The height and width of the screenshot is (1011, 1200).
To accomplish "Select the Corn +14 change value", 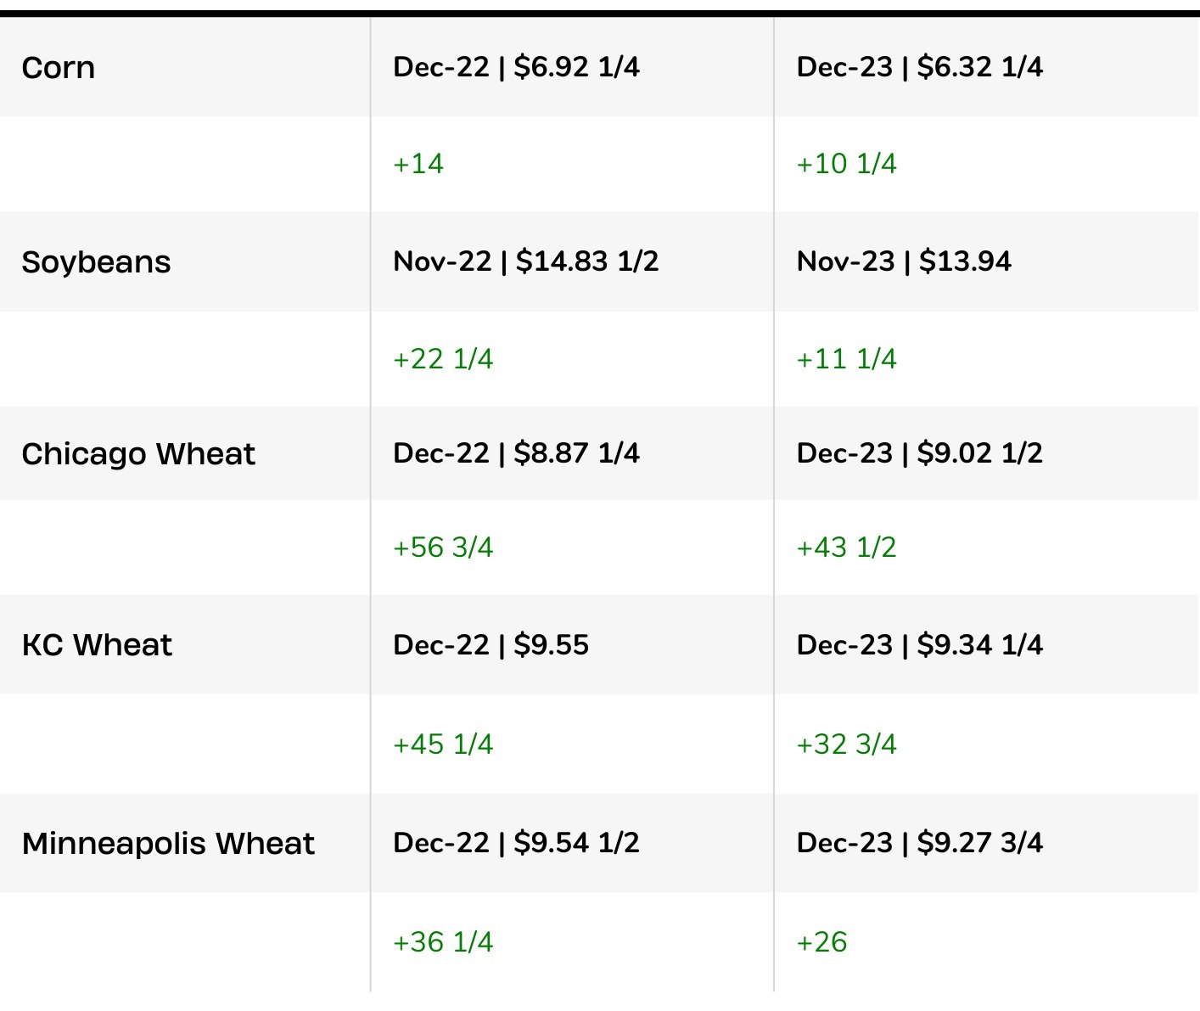I will pyautogui.click(x=418, y=164).
